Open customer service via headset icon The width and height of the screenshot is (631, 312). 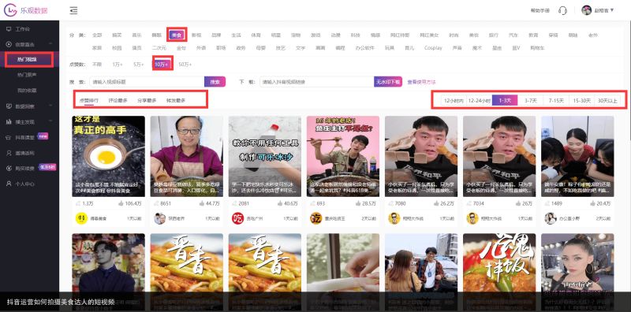pos(562,10)
